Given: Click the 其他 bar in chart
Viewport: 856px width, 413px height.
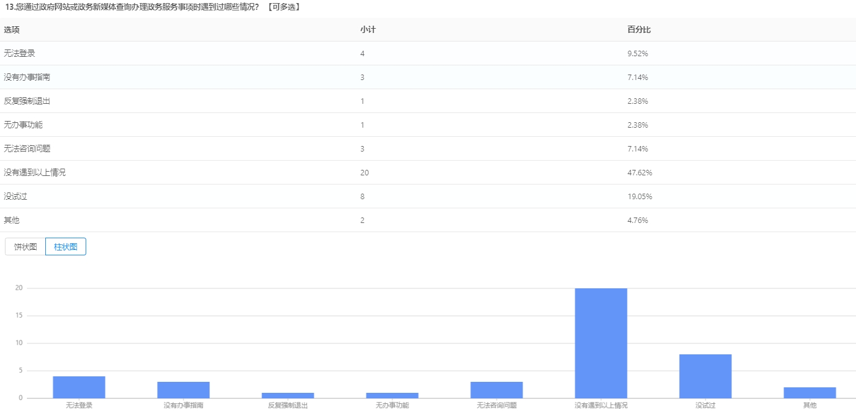Looking at the screenshot, I should 810,392.
